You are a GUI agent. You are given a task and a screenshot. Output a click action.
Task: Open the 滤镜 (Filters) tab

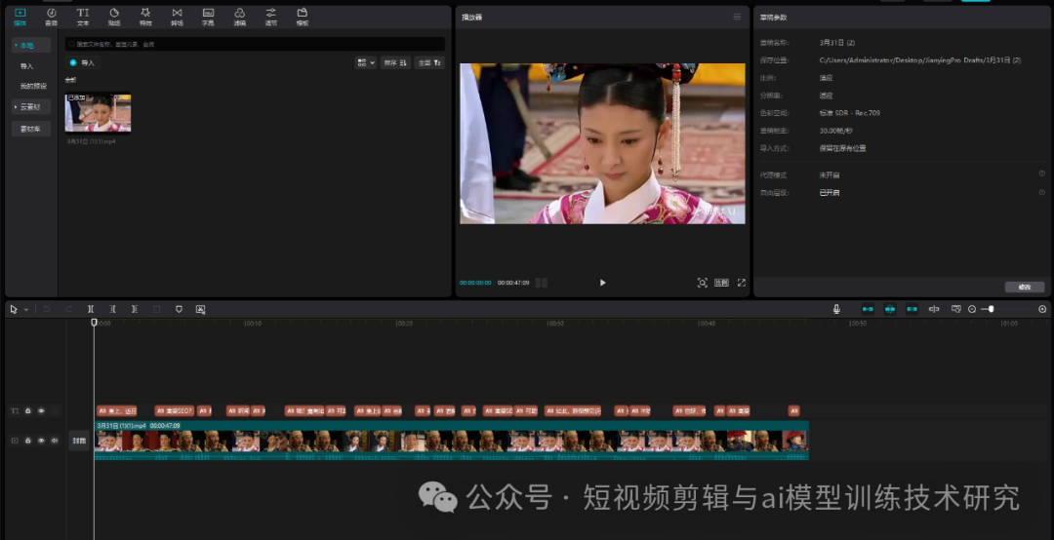pos(240,17)
